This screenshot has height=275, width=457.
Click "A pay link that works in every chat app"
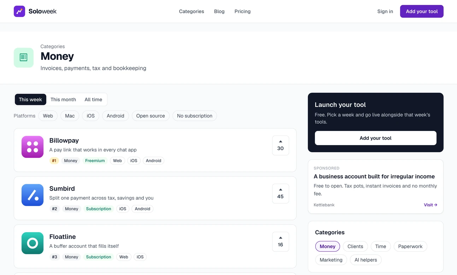coord(93,150)
